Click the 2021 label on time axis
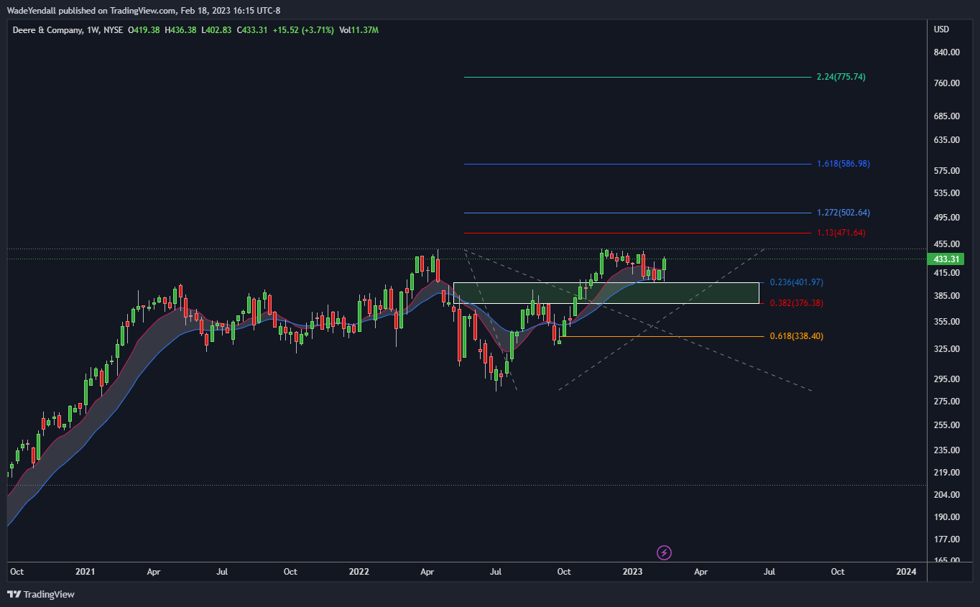Screen dimensions: 980x607 coord(85,572)
